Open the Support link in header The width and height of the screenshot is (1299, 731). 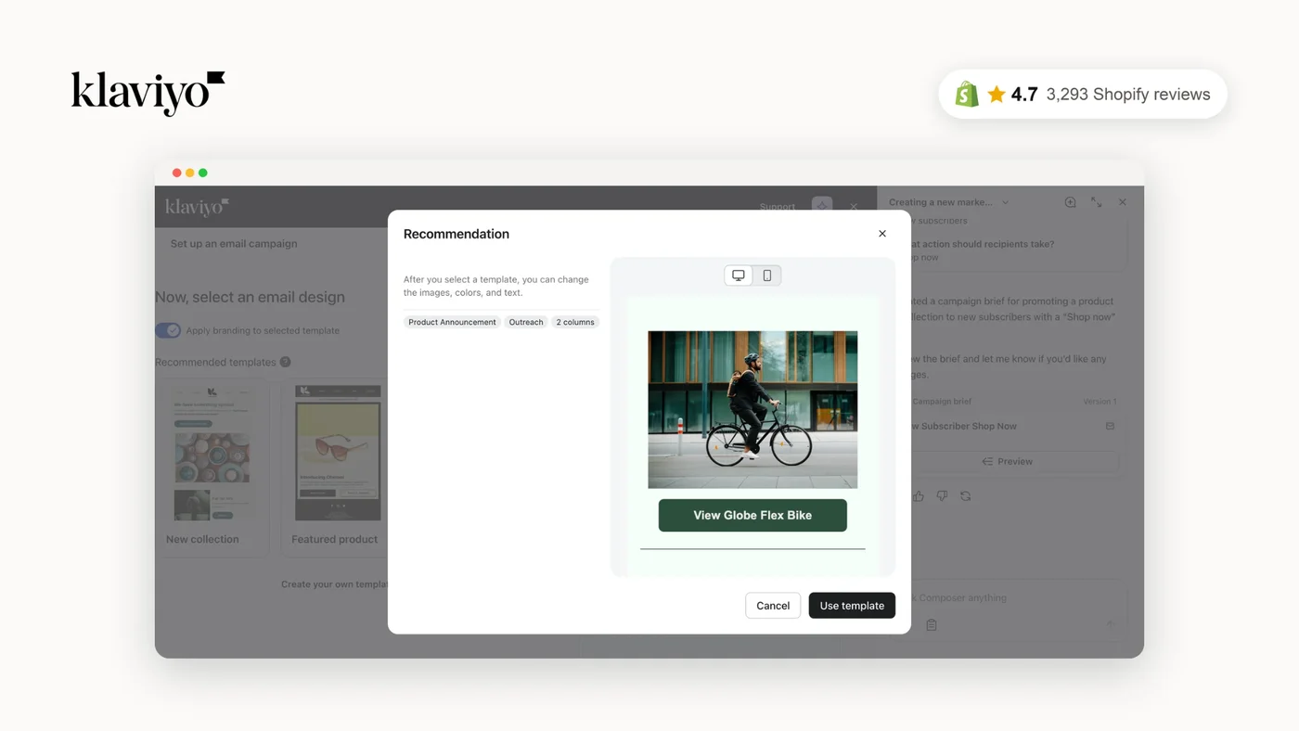coord(777,207)
